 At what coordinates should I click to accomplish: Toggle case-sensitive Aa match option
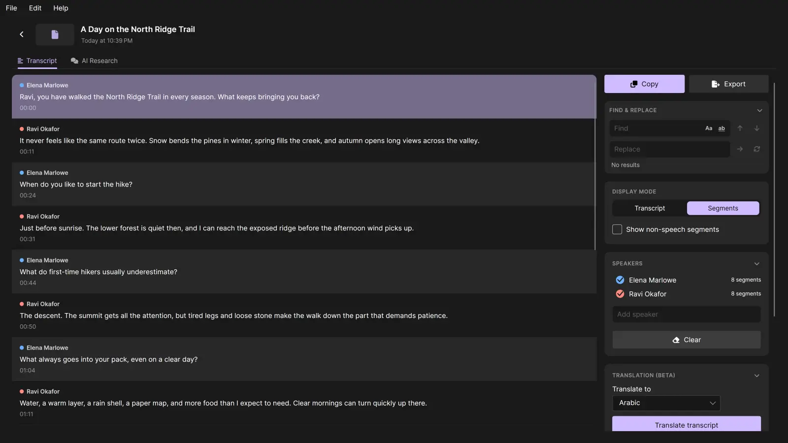709,128
